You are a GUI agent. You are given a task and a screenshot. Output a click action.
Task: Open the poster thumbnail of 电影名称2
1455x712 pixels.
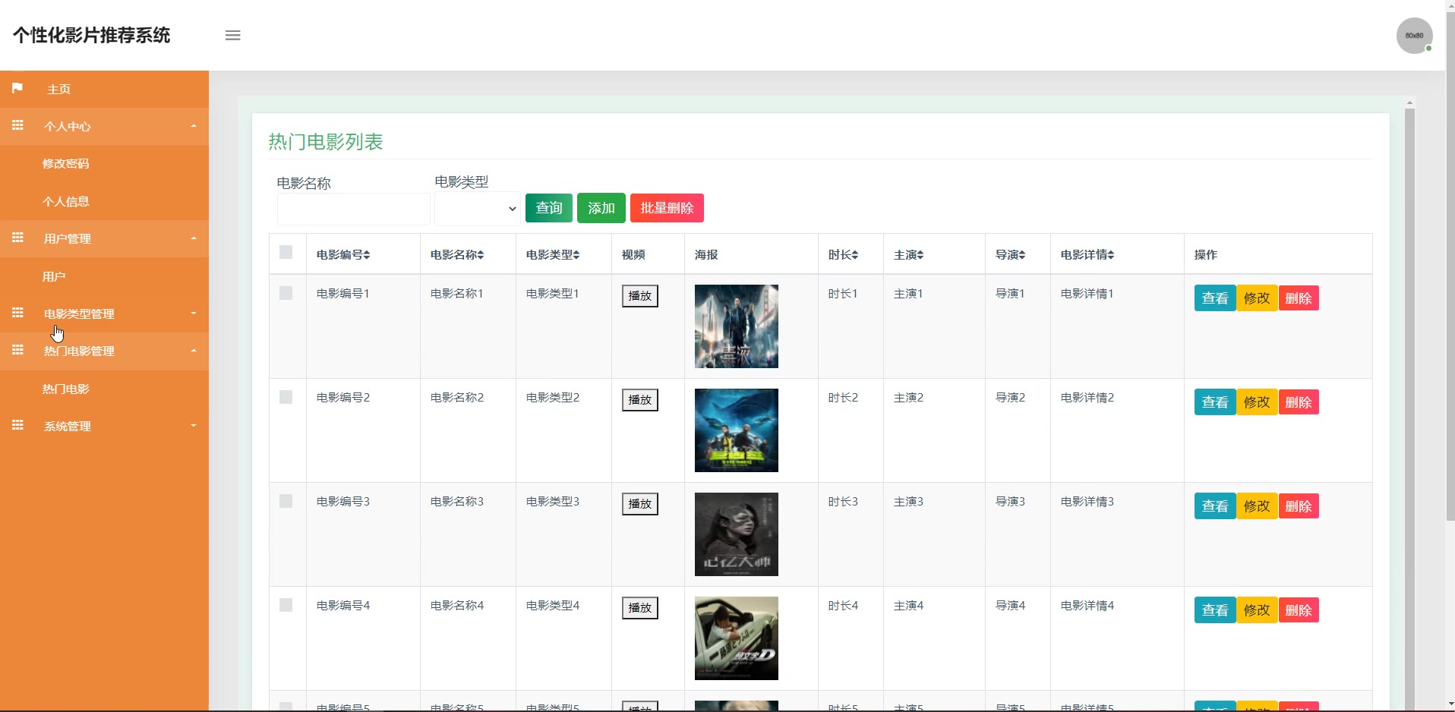(737, 430)
